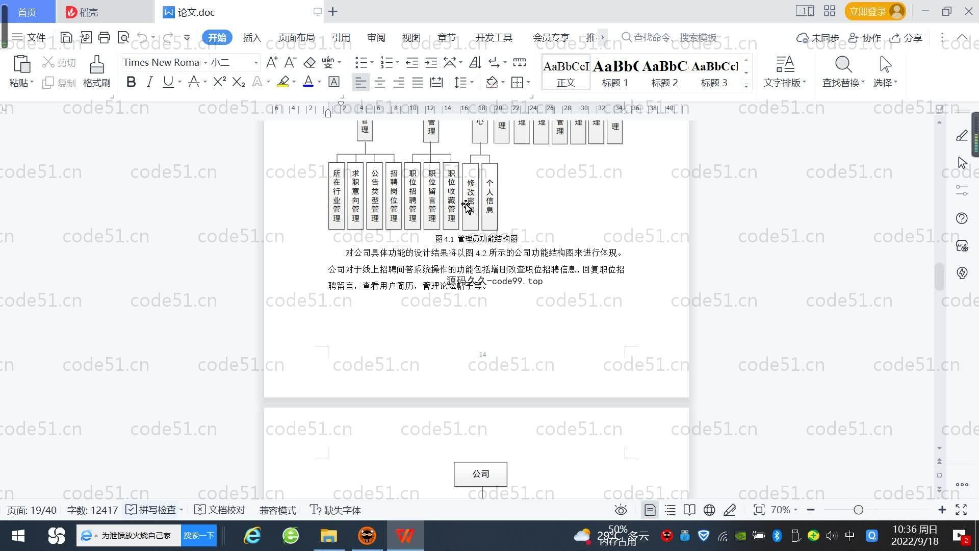
Task: Switch to page layout view
Action: coord(650,510)
